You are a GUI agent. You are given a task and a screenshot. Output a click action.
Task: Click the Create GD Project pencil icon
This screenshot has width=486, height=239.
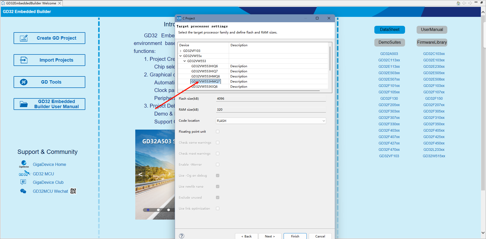[24, 38]
